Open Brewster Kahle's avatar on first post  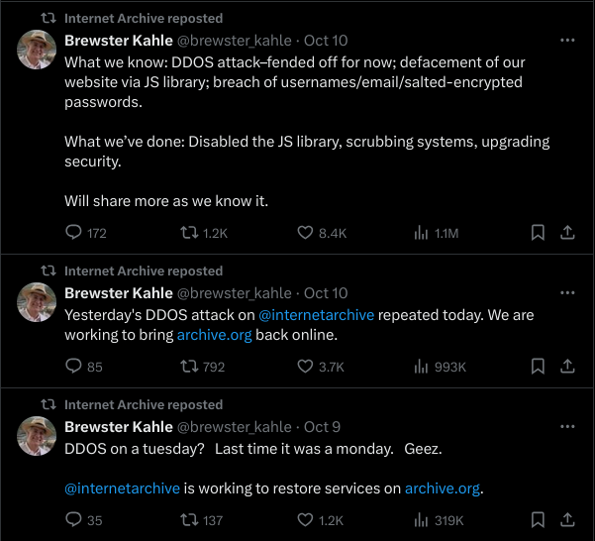[x=37, y=51]
